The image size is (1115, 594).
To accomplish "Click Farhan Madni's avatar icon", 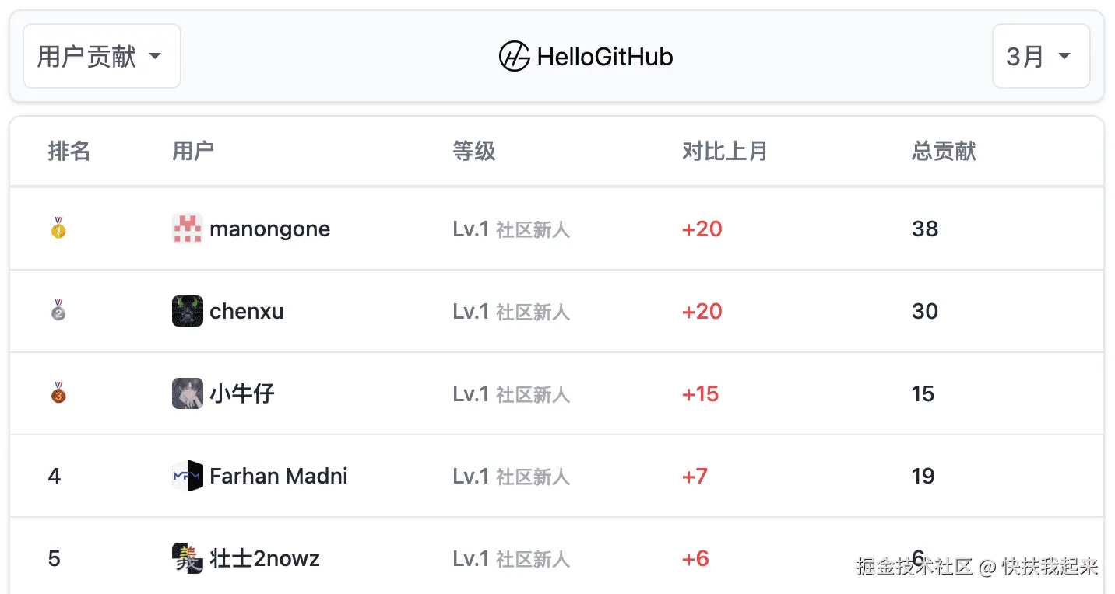I will click(188, 476).
